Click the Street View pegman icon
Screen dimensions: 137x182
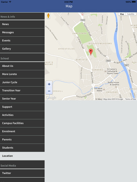click(48, 16)
